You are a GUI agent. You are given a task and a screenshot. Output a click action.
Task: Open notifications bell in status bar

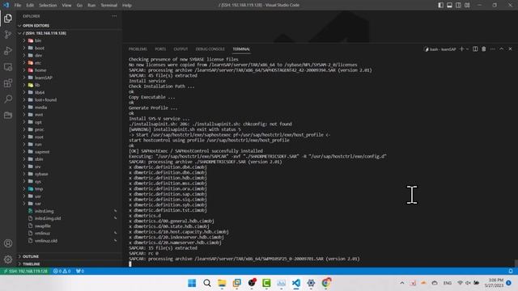tap(511, 271)
